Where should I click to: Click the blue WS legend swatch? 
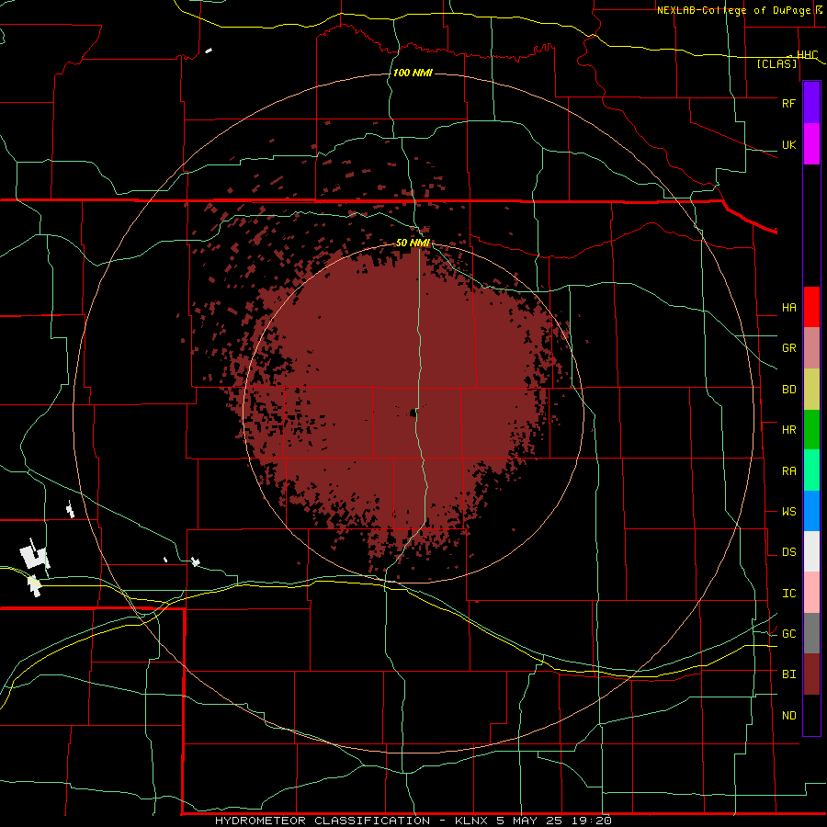pos(811,511)
